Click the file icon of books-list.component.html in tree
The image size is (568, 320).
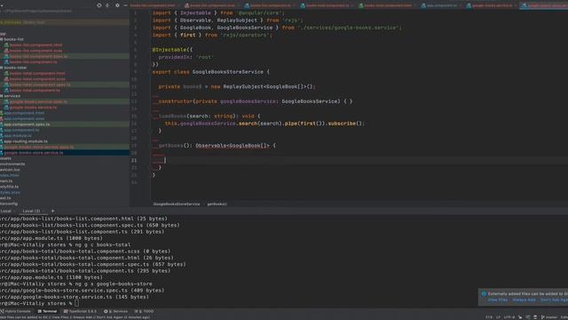click(x=6, y=45)
